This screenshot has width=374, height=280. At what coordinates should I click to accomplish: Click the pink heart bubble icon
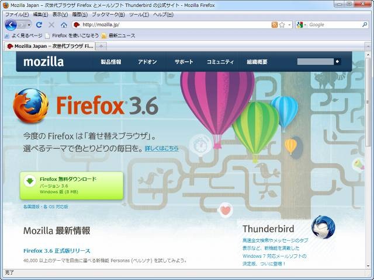226,210
